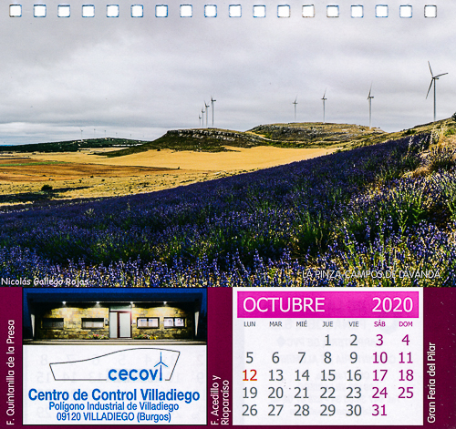Screen dimensions: 456x429
Task: Click the Gran Feria del Pilar vertical label
Action: 431,383
